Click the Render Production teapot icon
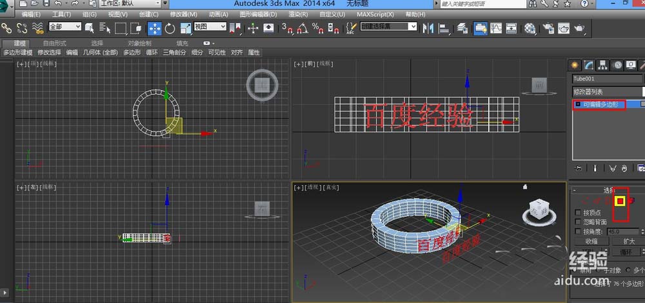The height and width of the screenshot is (303, 645). click(580, 28)
